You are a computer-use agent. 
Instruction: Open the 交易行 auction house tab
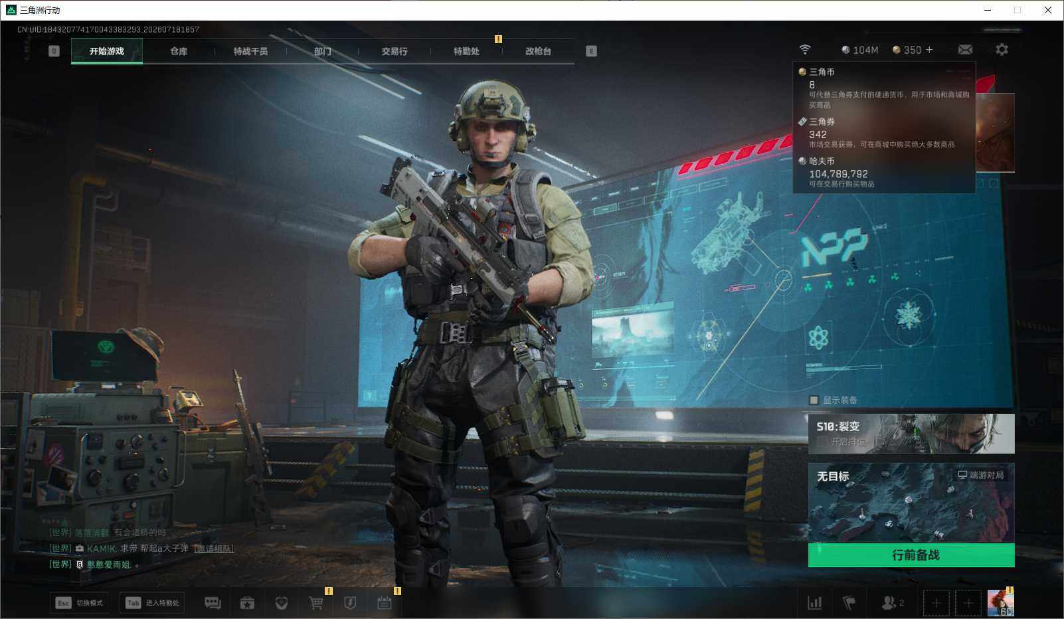coord(395,51)
